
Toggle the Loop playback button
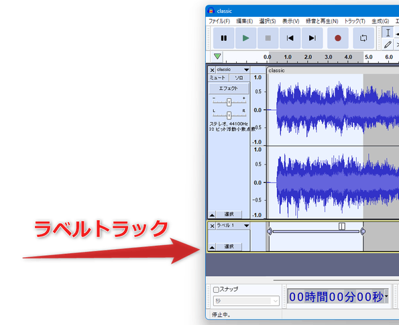(x=363, y=38)
